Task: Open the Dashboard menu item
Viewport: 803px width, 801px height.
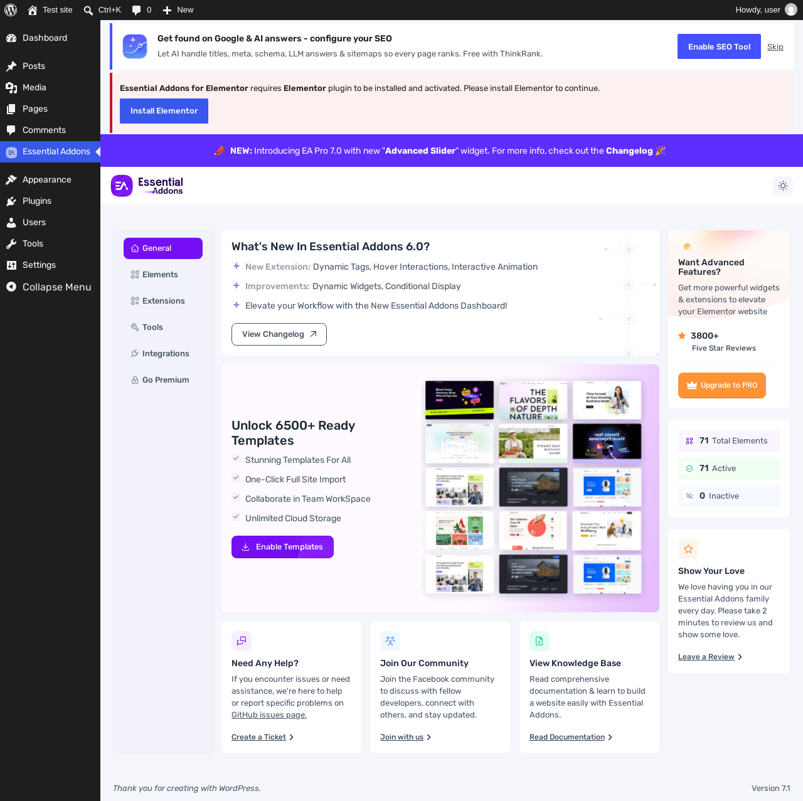Action: click(50, 38)
